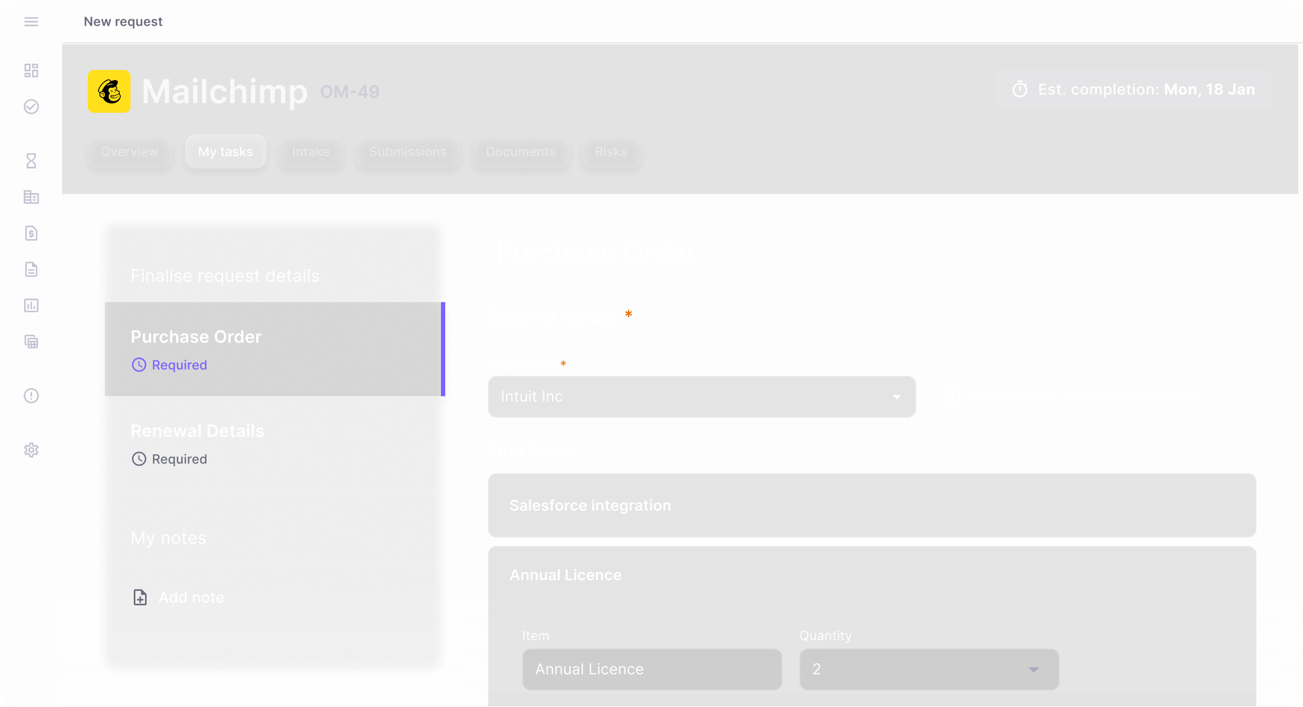This screenshot has height=707, width=1303.
Task: Click the stopwatch icon by Est. completion
Action: (1020, 89)
